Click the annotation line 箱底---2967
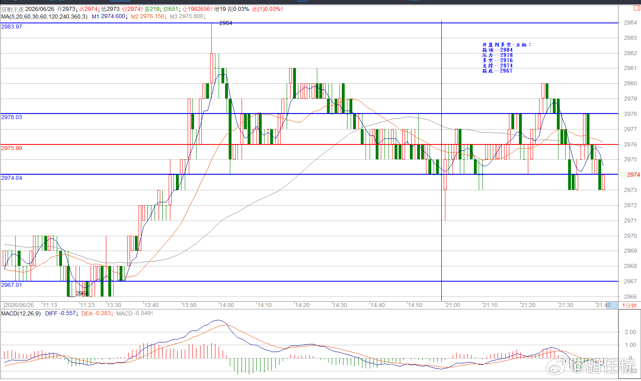This screenshot has height=381, width=641. (498, 71)
